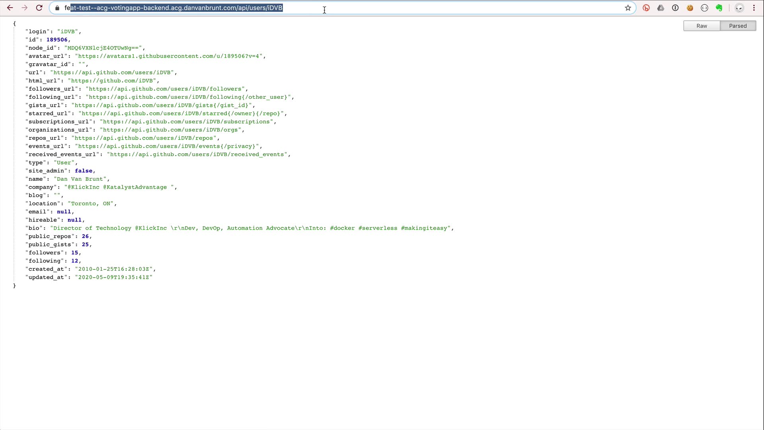Click the repos_url value string

coord(144,138)
